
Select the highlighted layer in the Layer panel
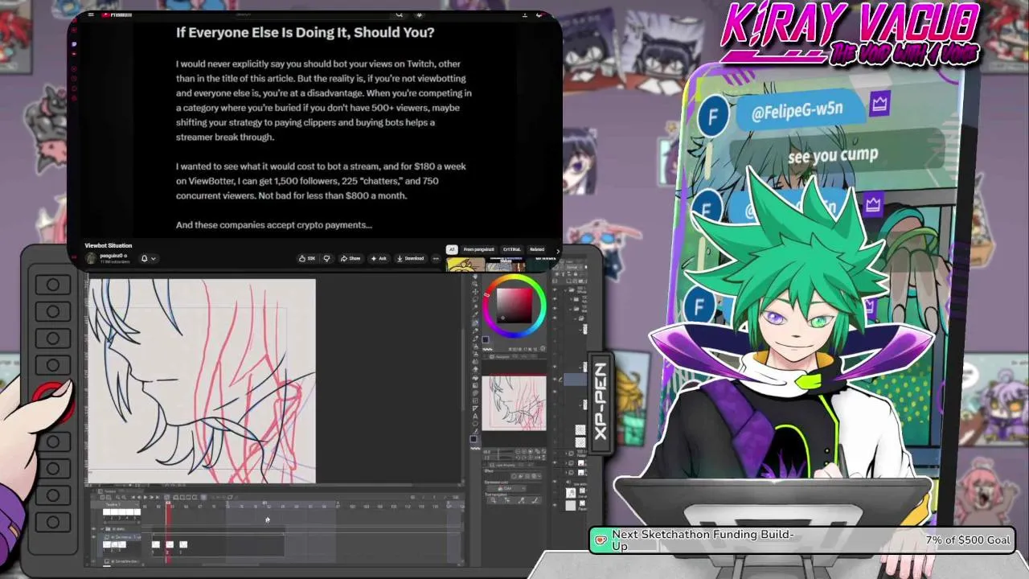point(575,379)
